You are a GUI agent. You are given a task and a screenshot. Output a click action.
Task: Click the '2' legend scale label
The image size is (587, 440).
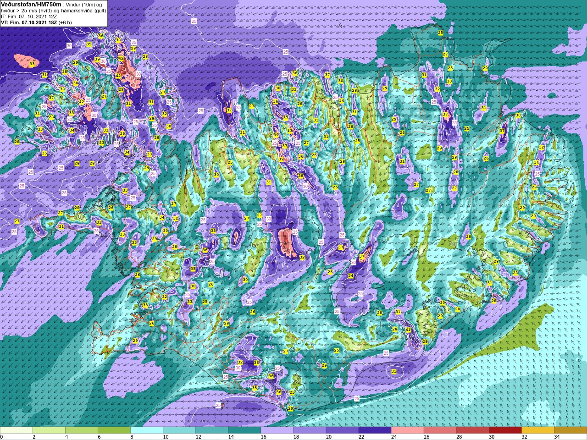(34, 437)
